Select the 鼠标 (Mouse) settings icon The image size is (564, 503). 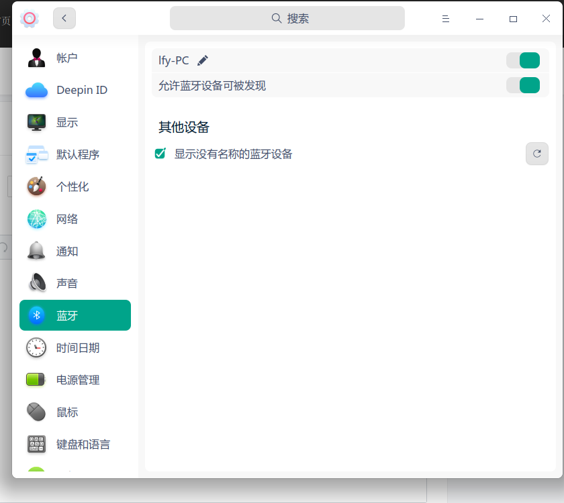point(36,412)
